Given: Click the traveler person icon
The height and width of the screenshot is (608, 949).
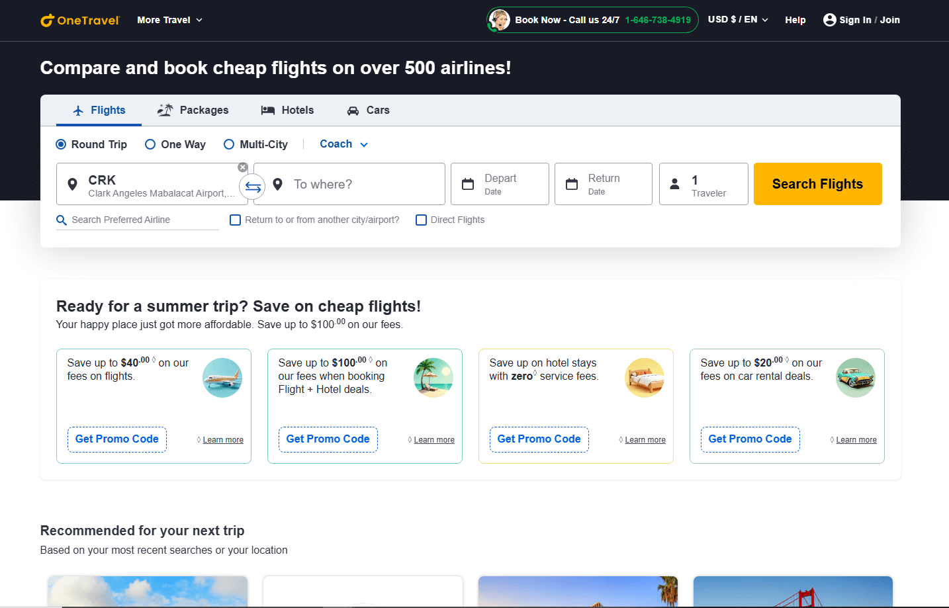Looking at the screenshot, I should tap(676, 183).
